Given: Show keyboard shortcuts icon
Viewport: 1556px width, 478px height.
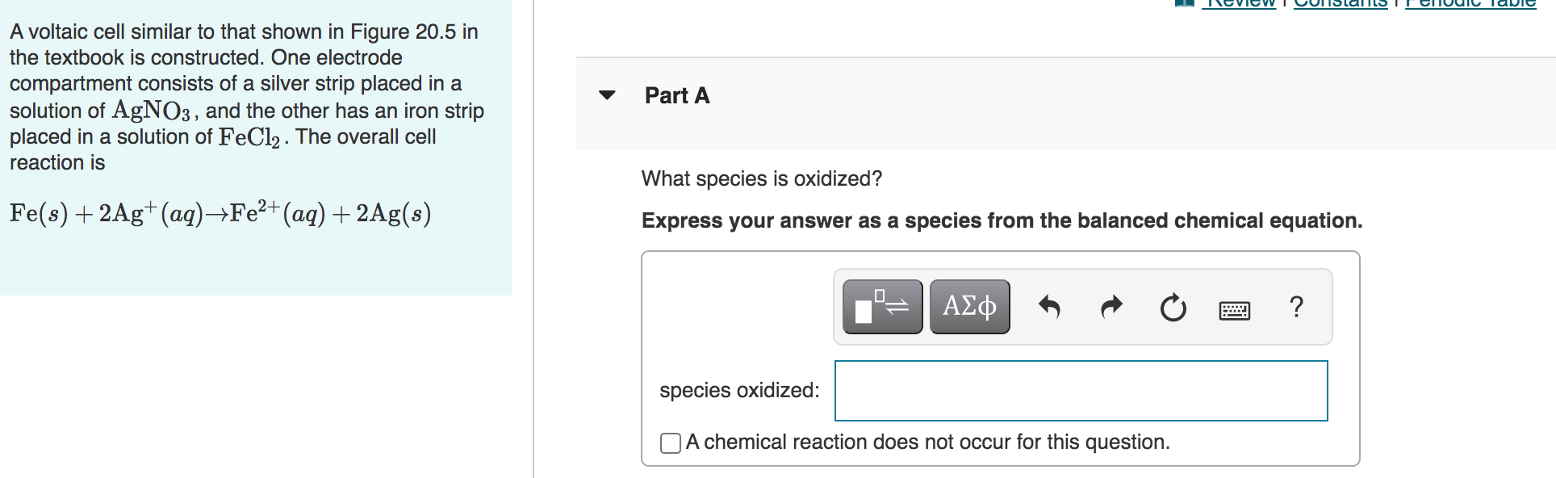Looking at the screenshot, I should click(1234, 309).
